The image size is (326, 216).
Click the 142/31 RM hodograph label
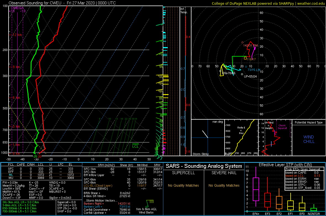tap(251, 45)
